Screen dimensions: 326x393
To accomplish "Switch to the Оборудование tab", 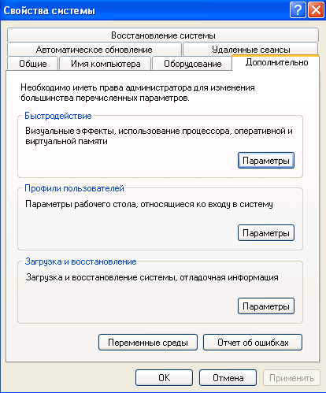I will pos(192,64).
